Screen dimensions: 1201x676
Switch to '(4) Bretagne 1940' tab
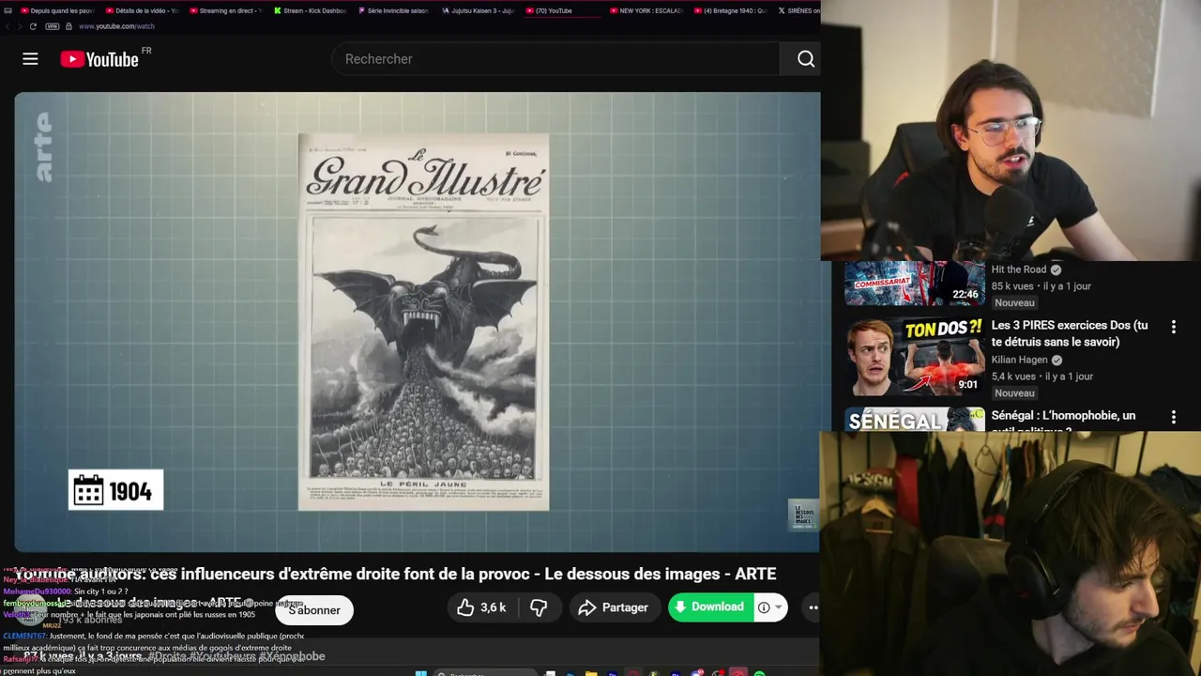coord(730,10)
